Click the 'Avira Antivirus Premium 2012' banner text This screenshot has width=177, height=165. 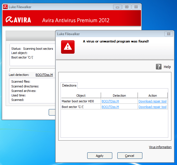tap(76, 21)
